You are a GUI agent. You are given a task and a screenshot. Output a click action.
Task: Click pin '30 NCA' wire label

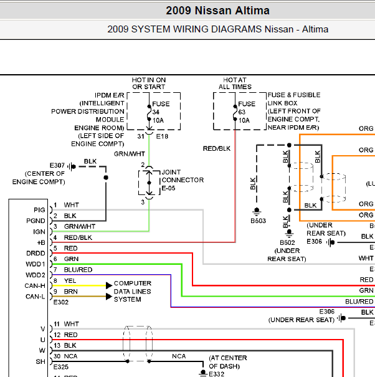click(65, 356)
